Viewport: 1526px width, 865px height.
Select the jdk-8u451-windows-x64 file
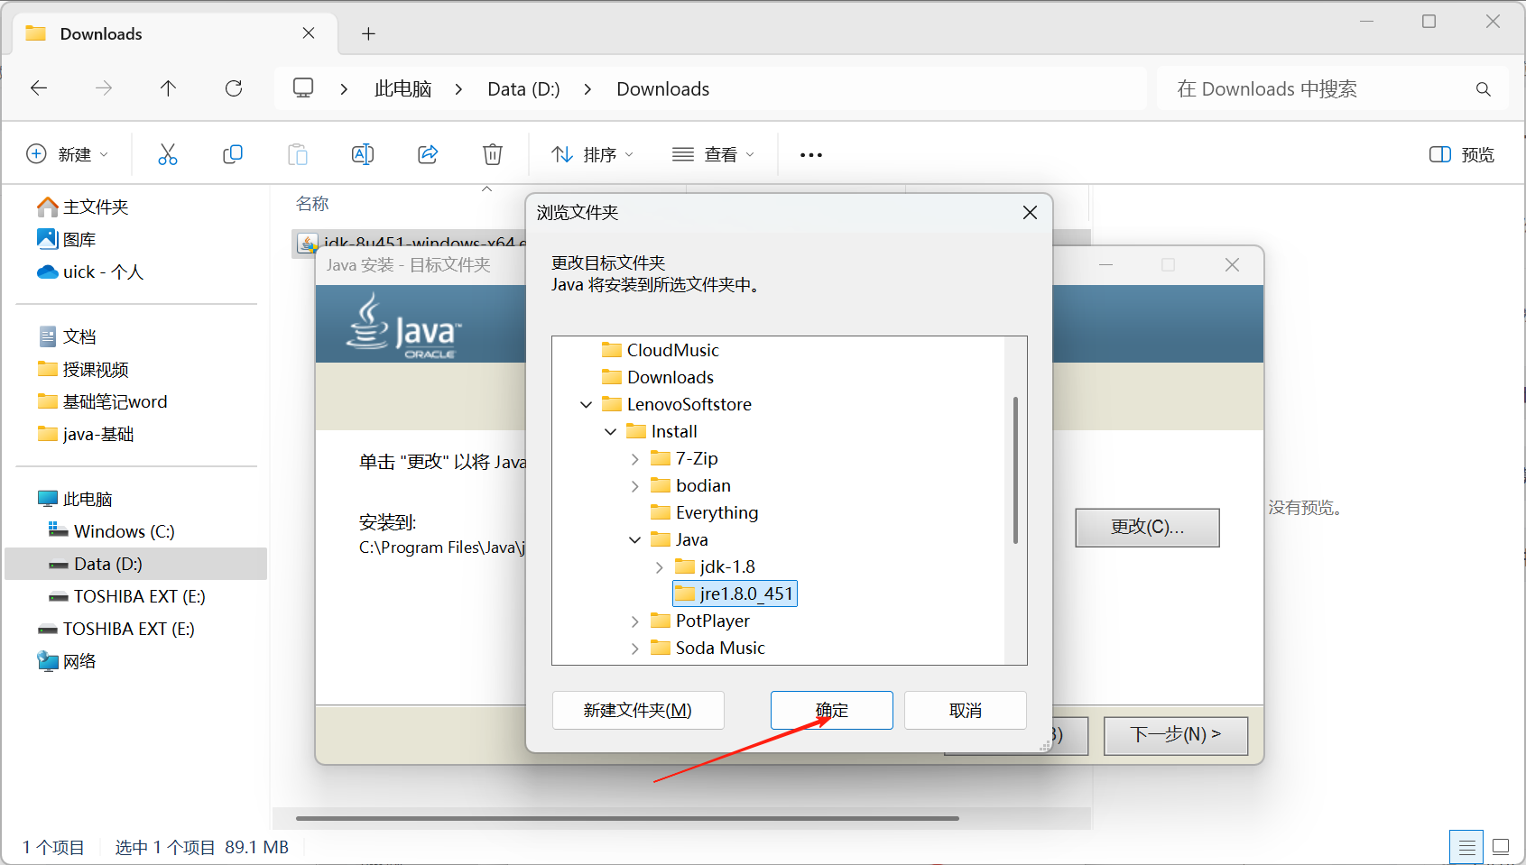coord(411,244)
